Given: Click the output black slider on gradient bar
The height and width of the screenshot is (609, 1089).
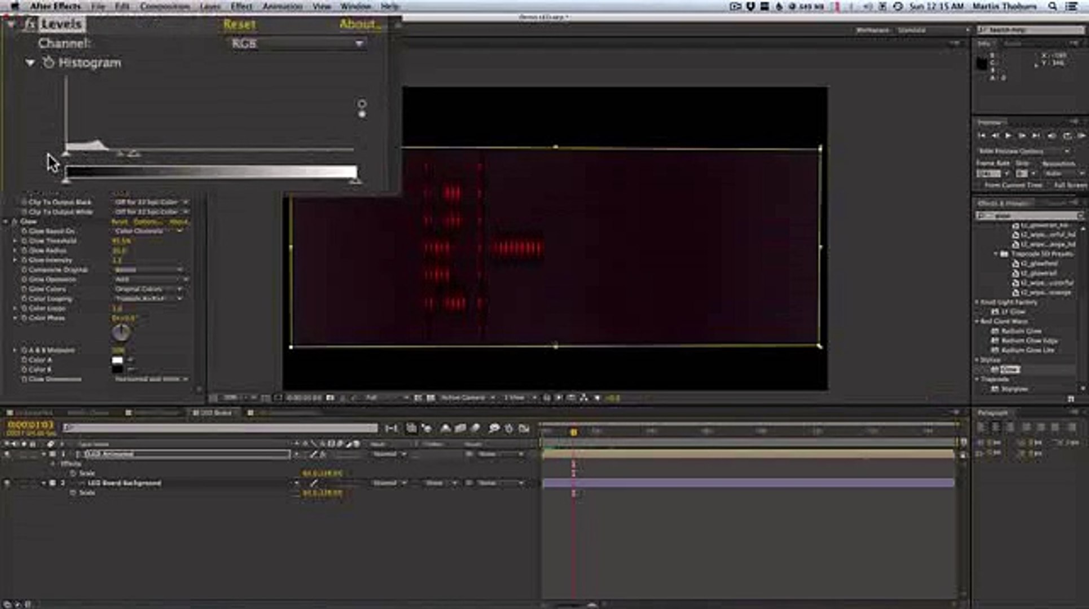Looking at the screenshot, I should tap(66, 180).
